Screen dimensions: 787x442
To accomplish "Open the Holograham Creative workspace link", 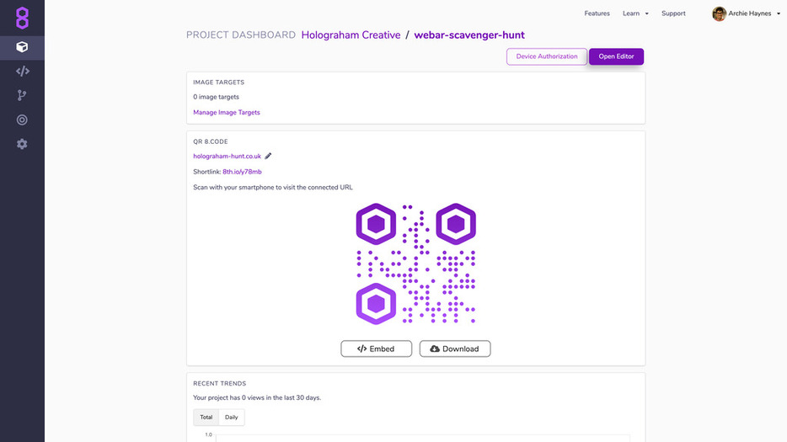I will point(351,35).
